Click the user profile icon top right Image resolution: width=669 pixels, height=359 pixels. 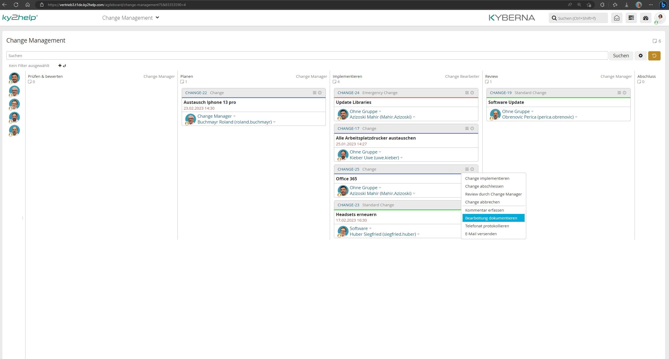coord(659,18)
